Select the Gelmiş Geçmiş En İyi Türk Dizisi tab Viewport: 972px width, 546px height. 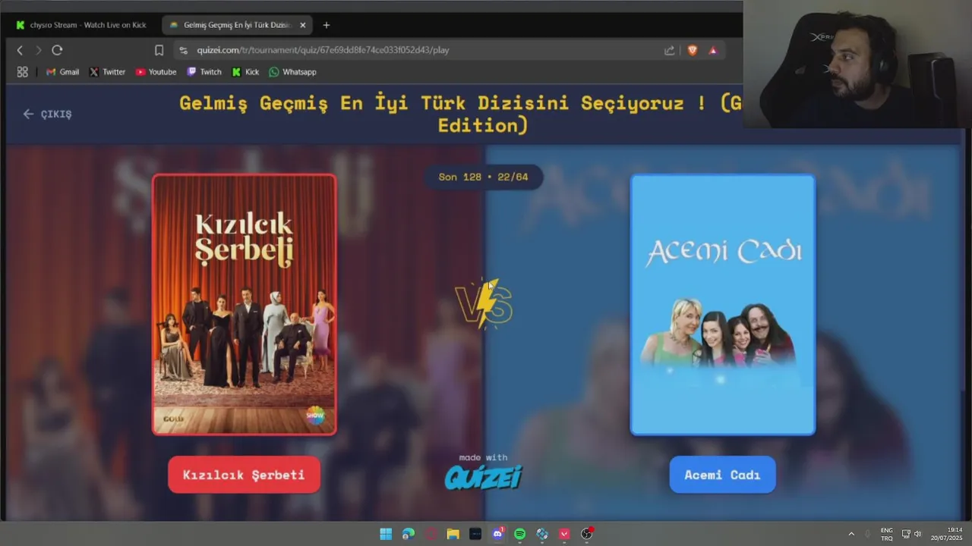pyautogui.click(x=236, y=25)
